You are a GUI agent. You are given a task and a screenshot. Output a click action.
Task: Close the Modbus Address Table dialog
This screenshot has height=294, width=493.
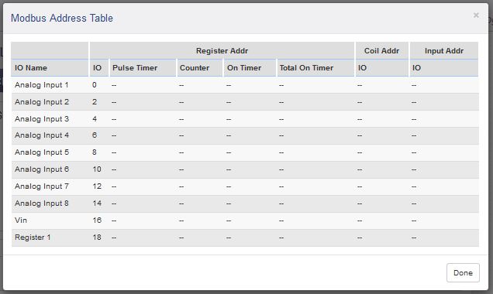476,15
